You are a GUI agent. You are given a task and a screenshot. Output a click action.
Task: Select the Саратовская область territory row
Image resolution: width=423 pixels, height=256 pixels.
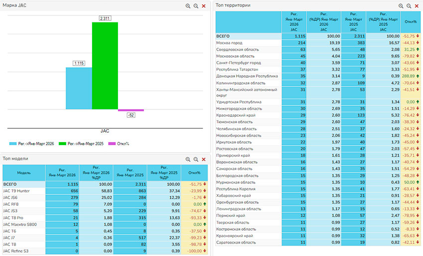318,242
